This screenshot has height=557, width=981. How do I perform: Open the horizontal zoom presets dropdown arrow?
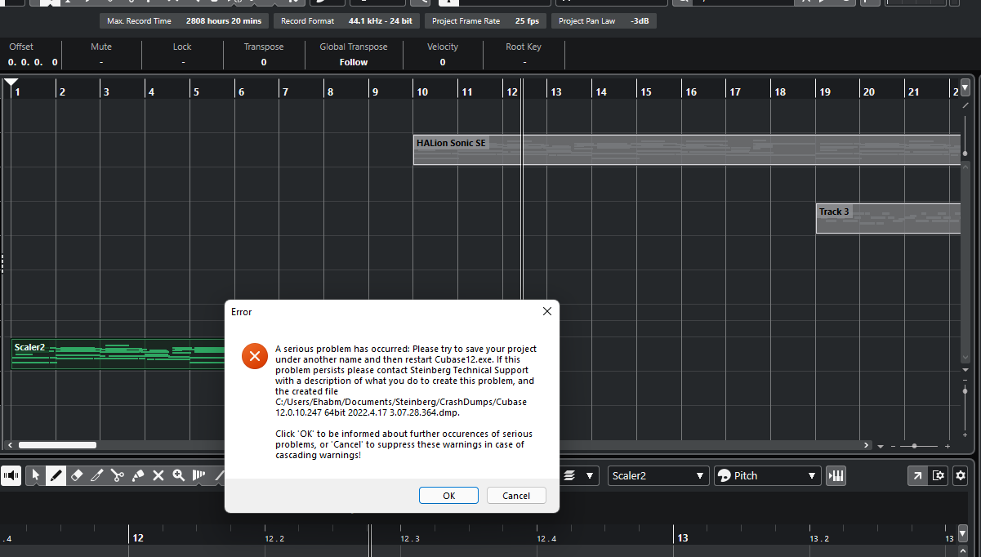(881, 447)
